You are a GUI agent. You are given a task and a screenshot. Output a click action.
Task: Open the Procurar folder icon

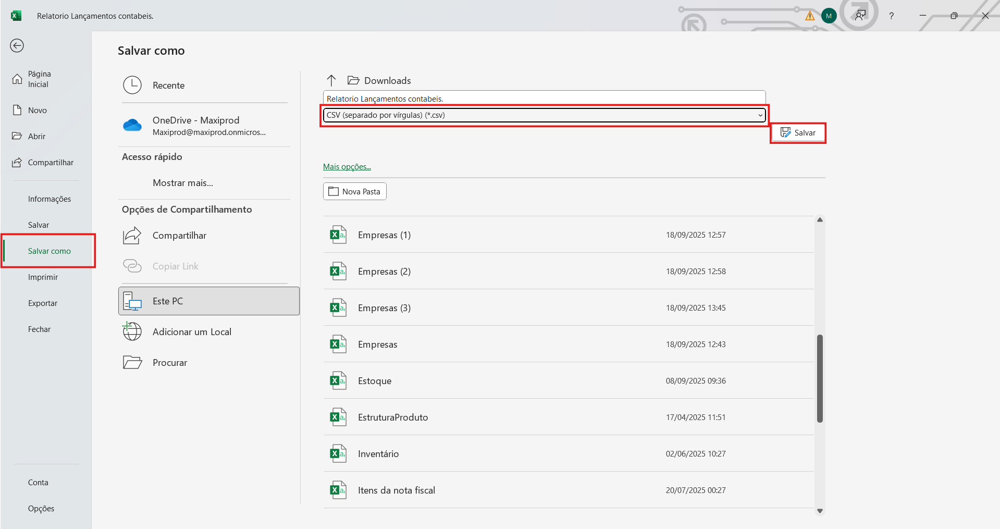[x=132, y=362]
